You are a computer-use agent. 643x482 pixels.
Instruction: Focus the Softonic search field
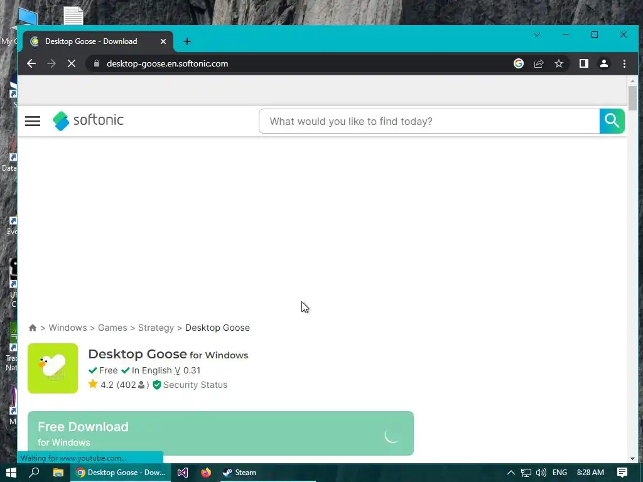coord(429,121)
